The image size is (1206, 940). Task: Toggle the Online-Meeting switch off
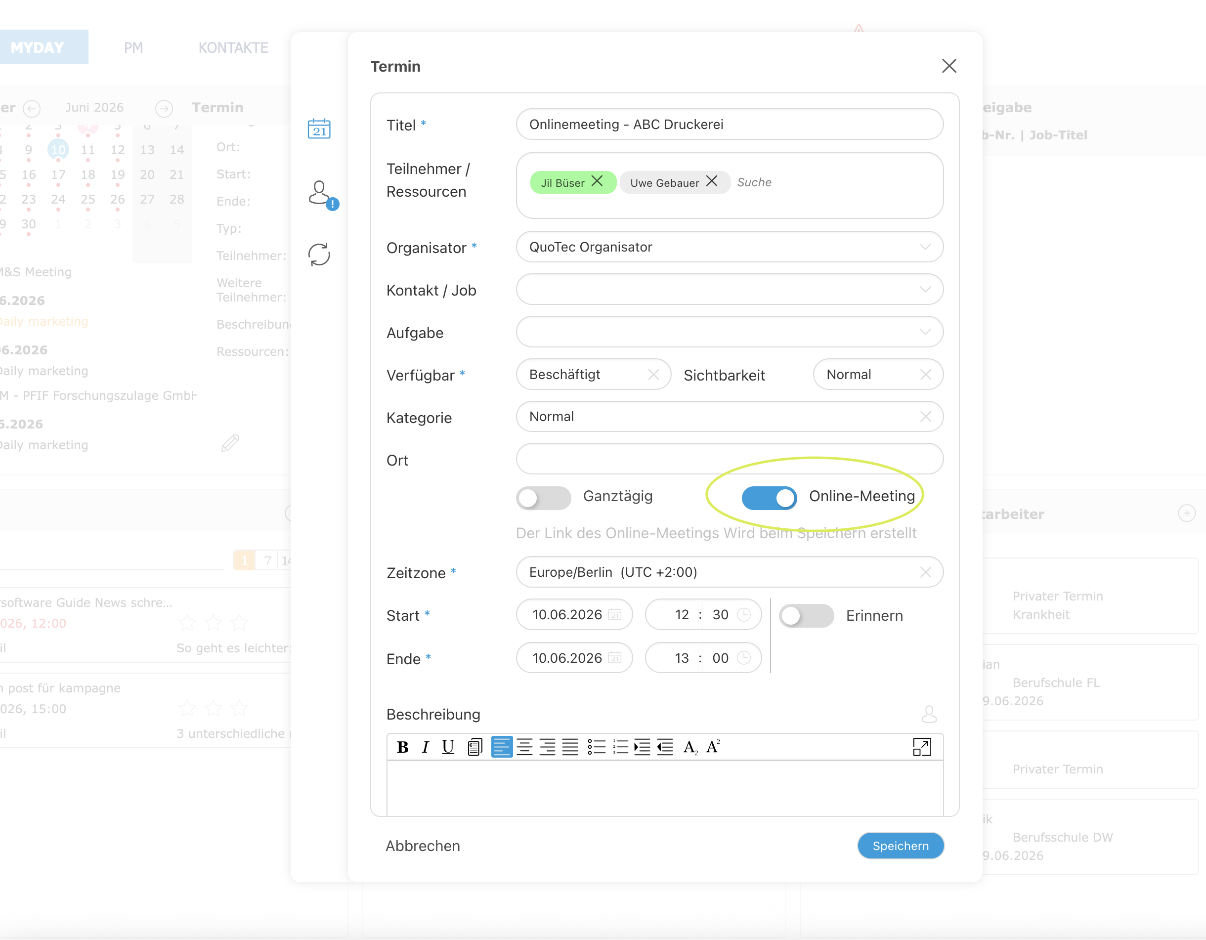tap(769, 498)
